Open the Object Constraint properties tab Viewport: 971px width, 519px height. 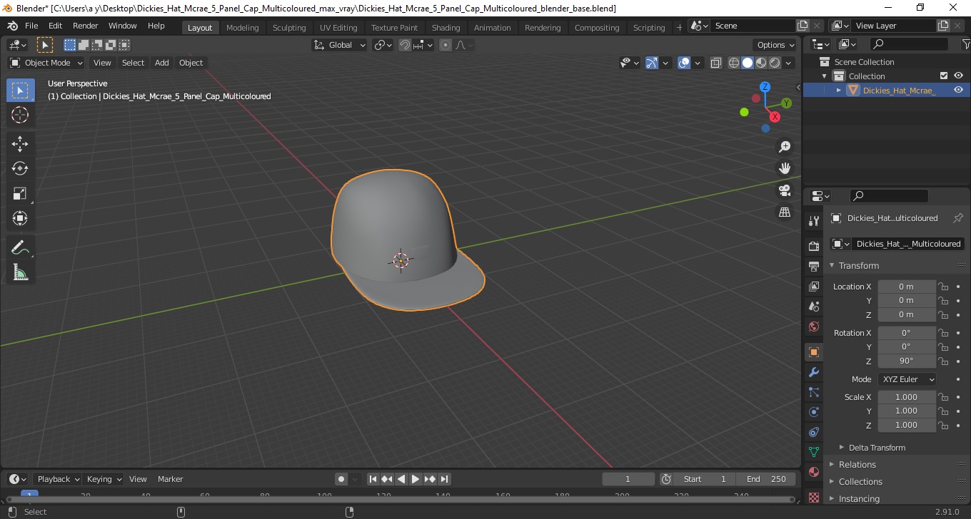coord(813,432)
